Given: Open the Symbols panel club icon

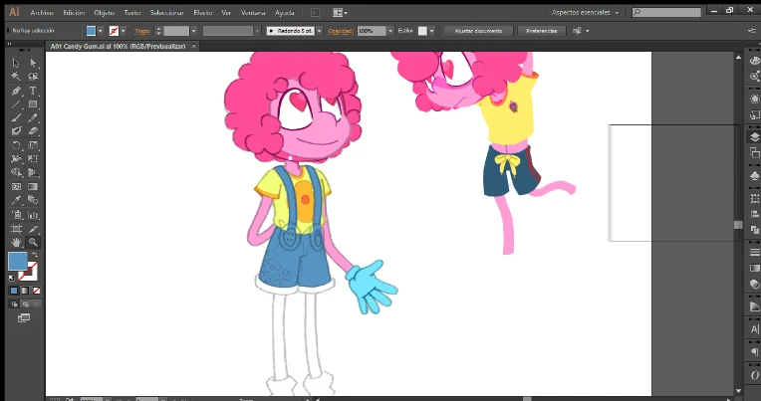Looking at the screenshot, I should [x=754, y=175].
